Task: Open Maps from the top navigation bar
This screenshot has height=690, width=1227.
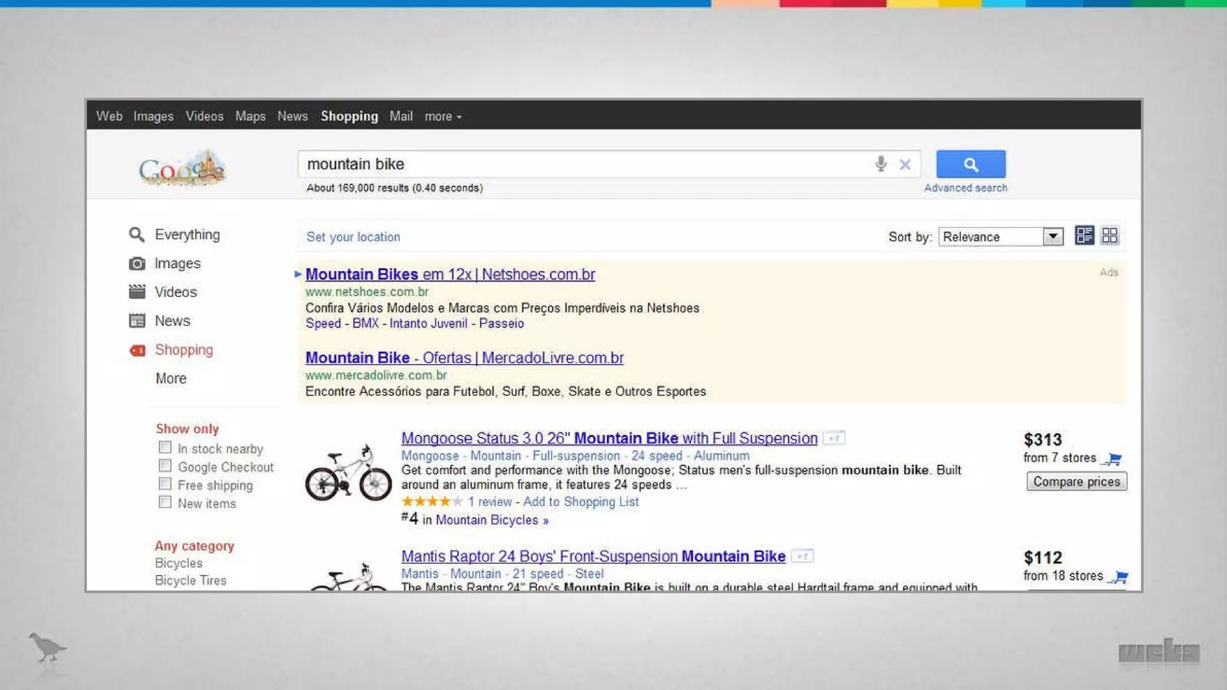Action: point(250,116)
